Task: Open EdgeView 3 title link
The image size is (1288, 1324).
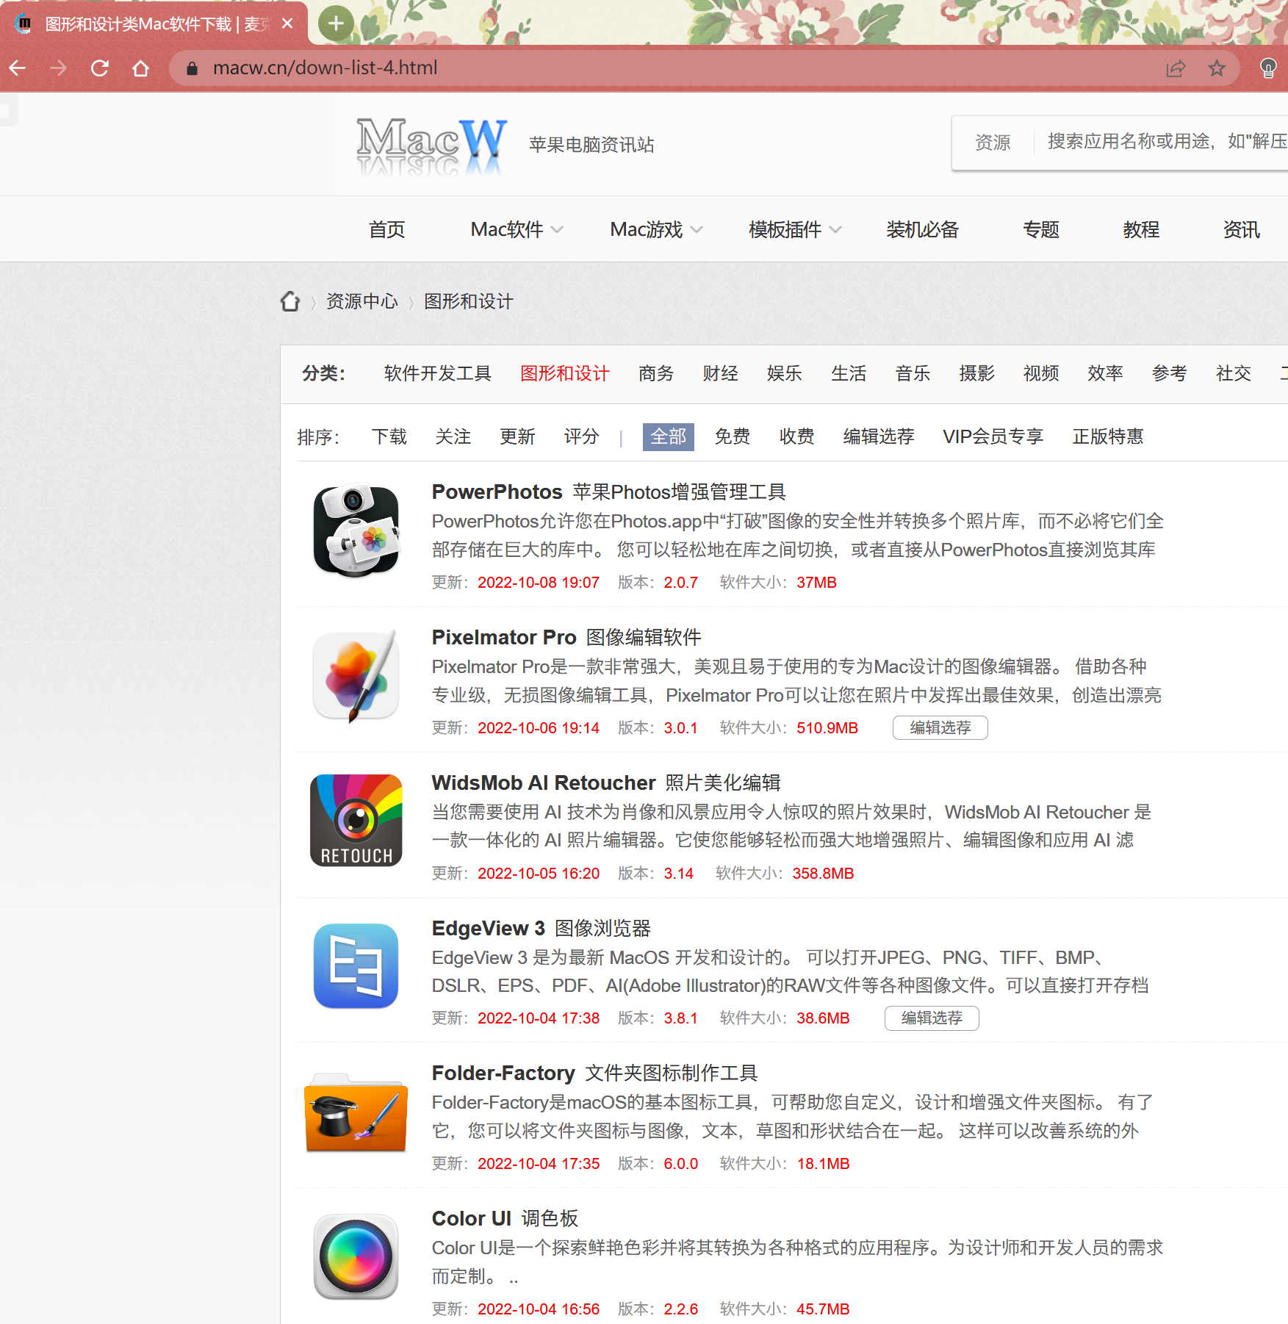Action: pos(542,928)
